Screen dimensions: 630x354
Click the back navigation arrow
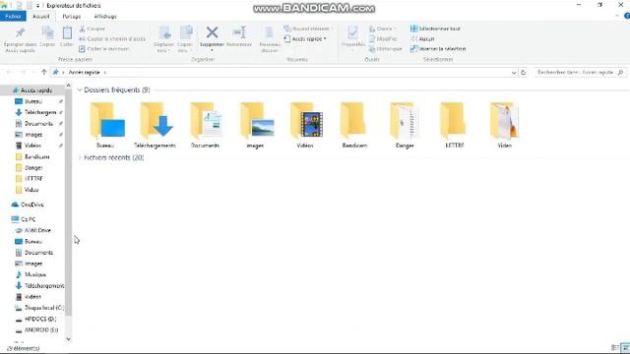click(x=9, y=72)
